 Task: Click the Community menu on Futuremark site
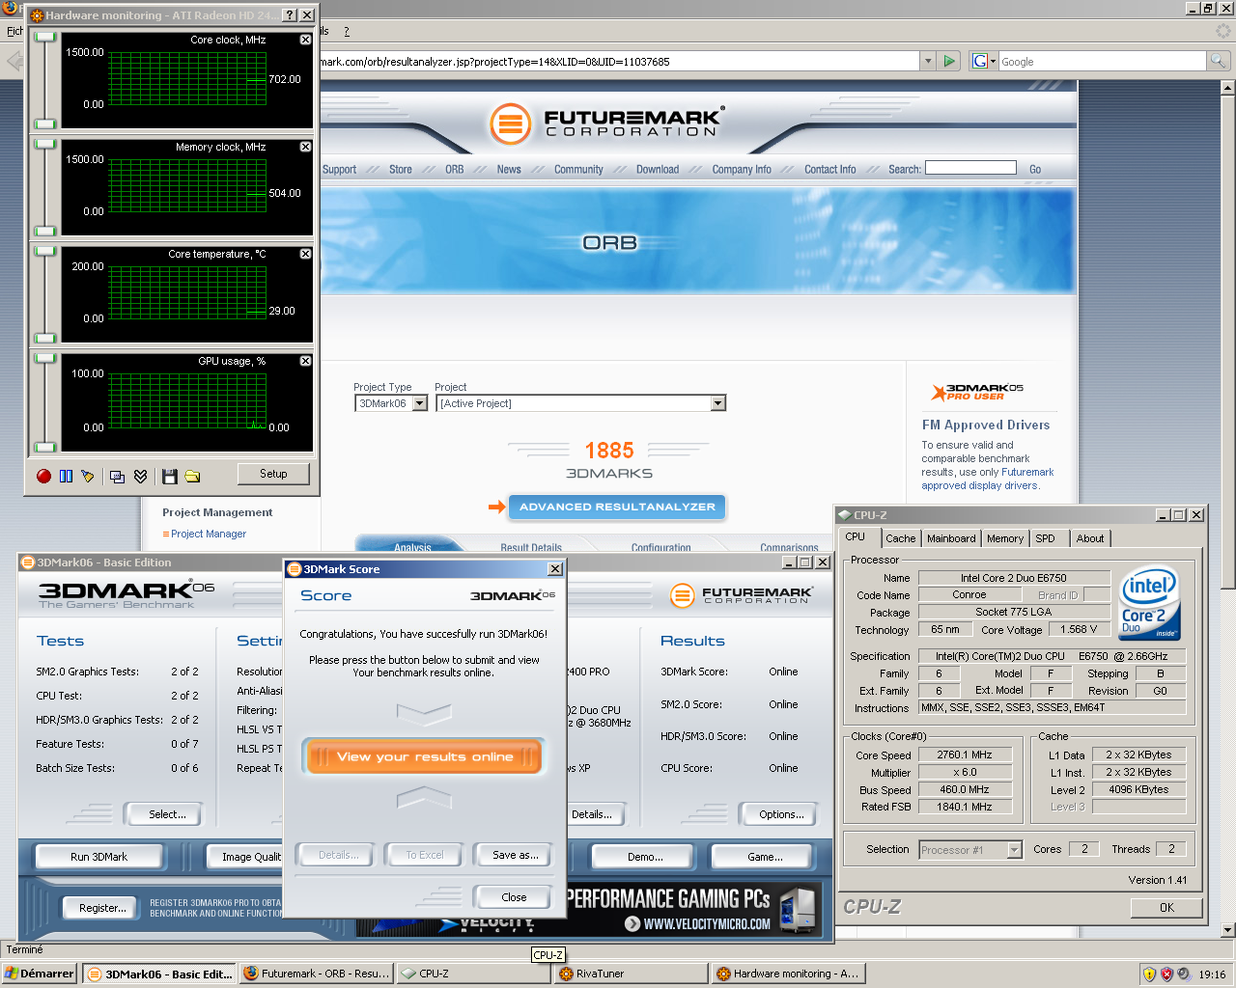click(x=578, y=169)
